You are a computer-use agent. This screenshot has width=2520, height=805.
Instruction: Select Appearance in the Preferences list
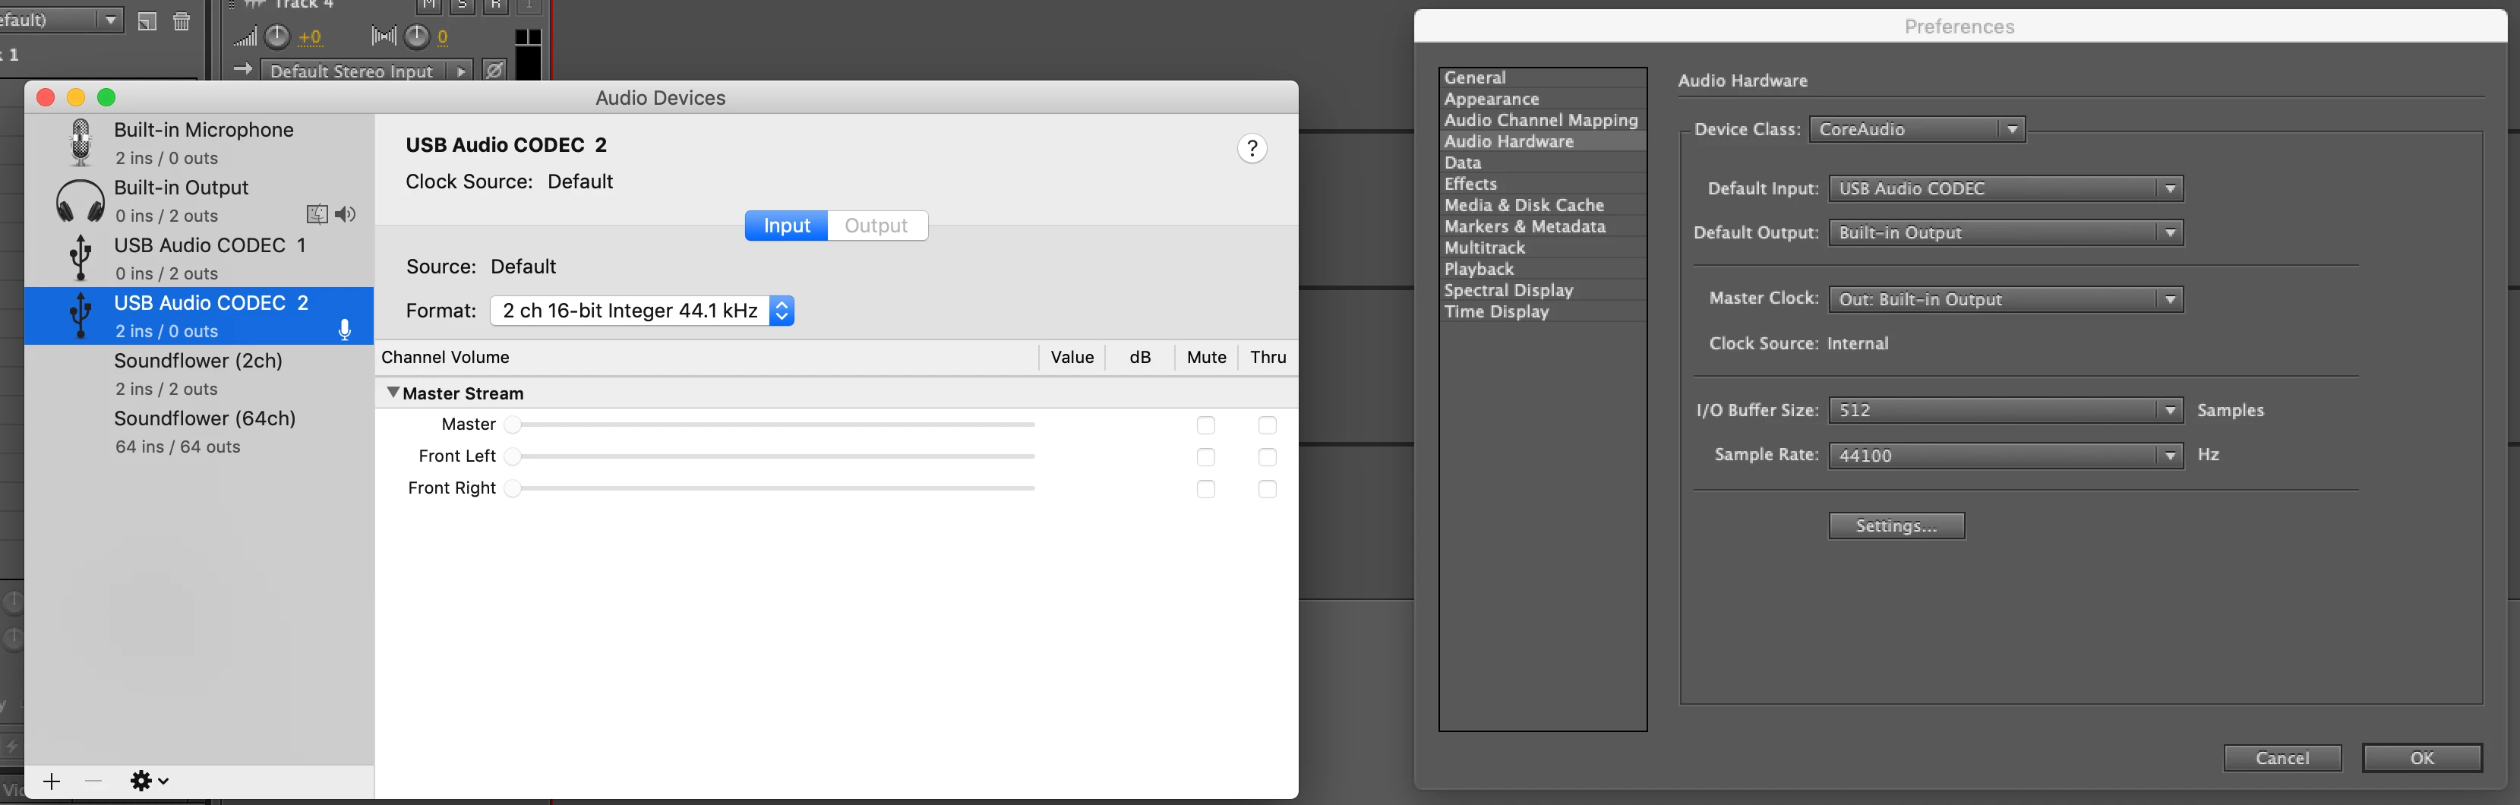(1543, 99)
